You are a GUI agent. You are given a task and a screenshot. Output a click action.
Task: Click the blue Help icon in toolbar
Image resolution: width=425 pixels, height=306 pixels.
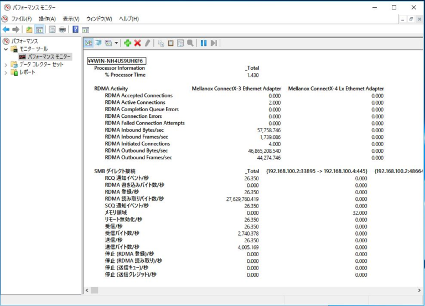75,29
